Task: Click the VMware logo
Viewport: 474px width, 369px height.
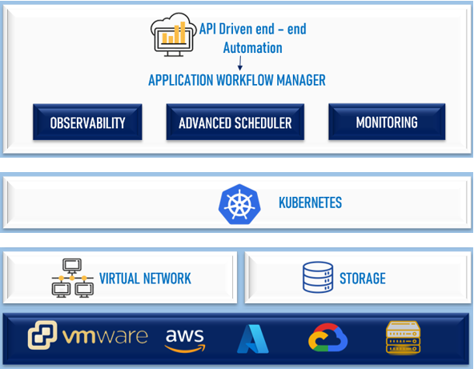Action: [x=87, y=335]
